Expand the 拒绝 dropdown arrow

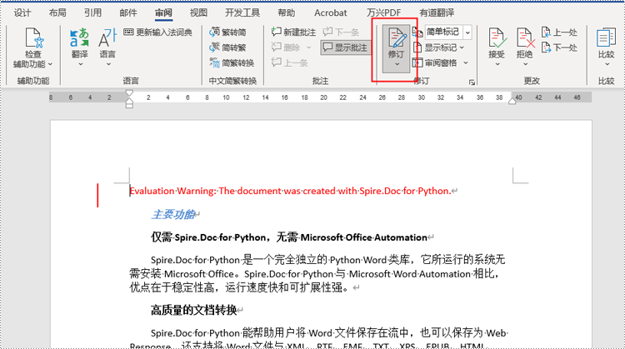tap(525, 64)
